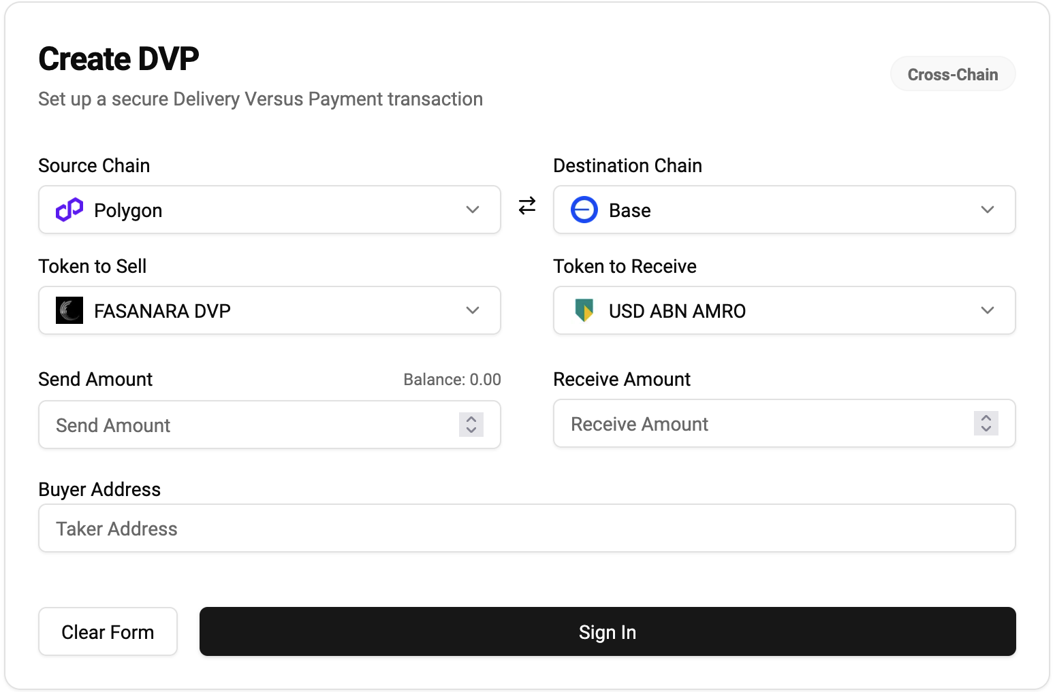This screenshot has height=692, width=1055.
Task: Increase Send Amount with up stepper arrow
Action: [x=471, y=418]
